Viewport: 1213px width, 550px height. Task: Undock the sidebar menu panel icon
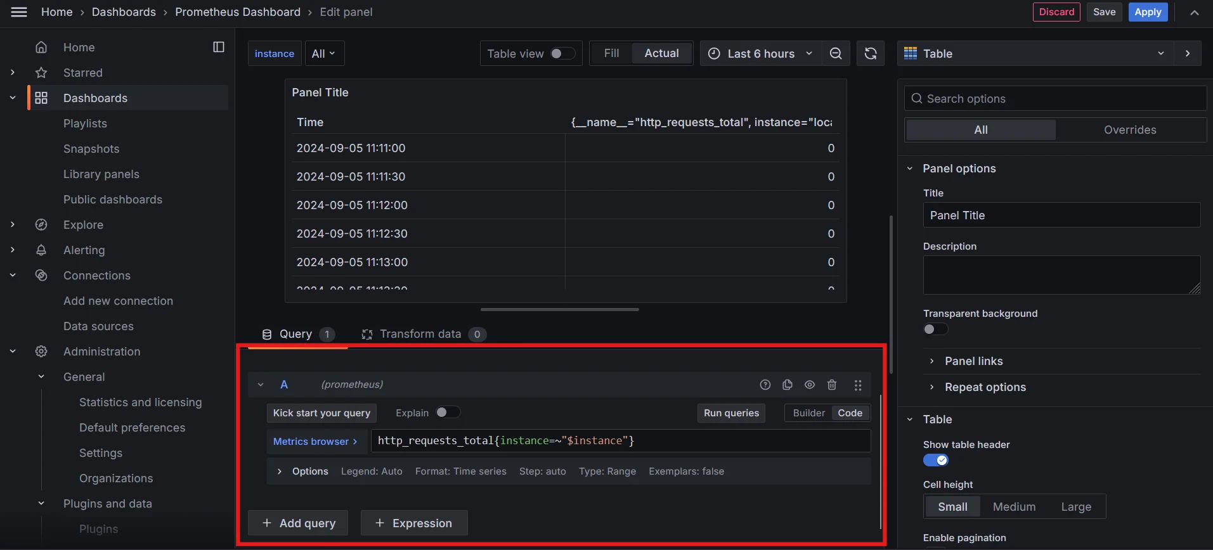coord(219,47)
